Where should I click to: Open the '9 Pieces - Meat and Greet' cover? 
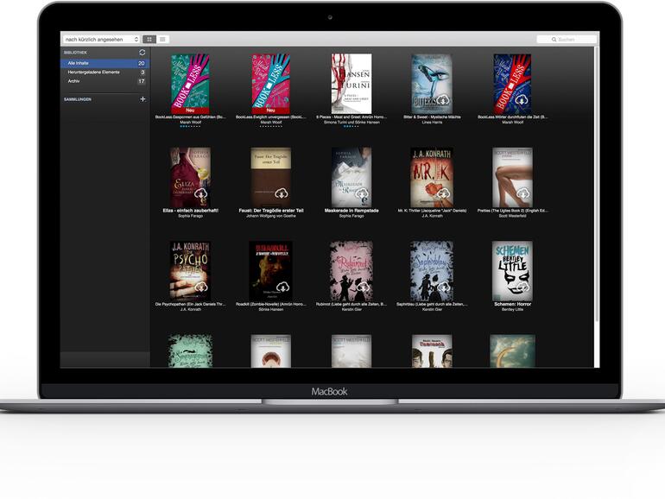351,83
